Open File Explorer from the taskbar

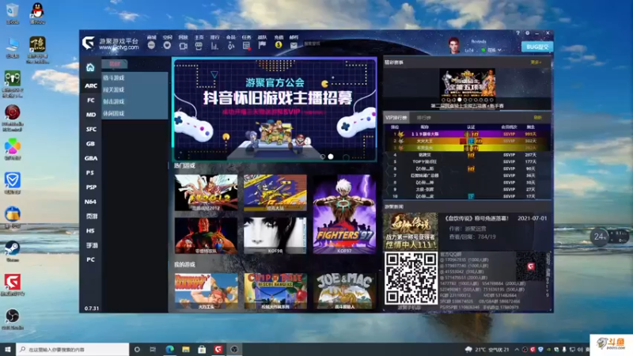[186, 349]
